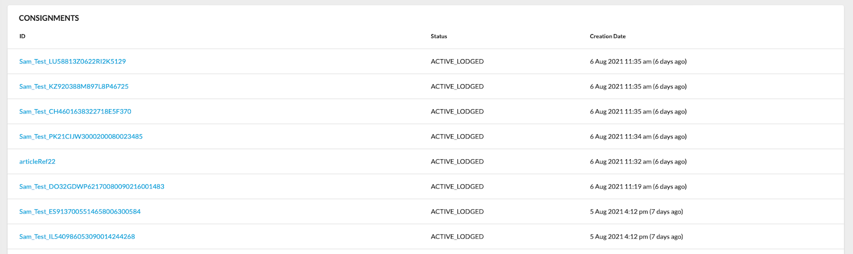Click the articleRef22 consignment link
The image size is (853, 254).
[37, 161]
